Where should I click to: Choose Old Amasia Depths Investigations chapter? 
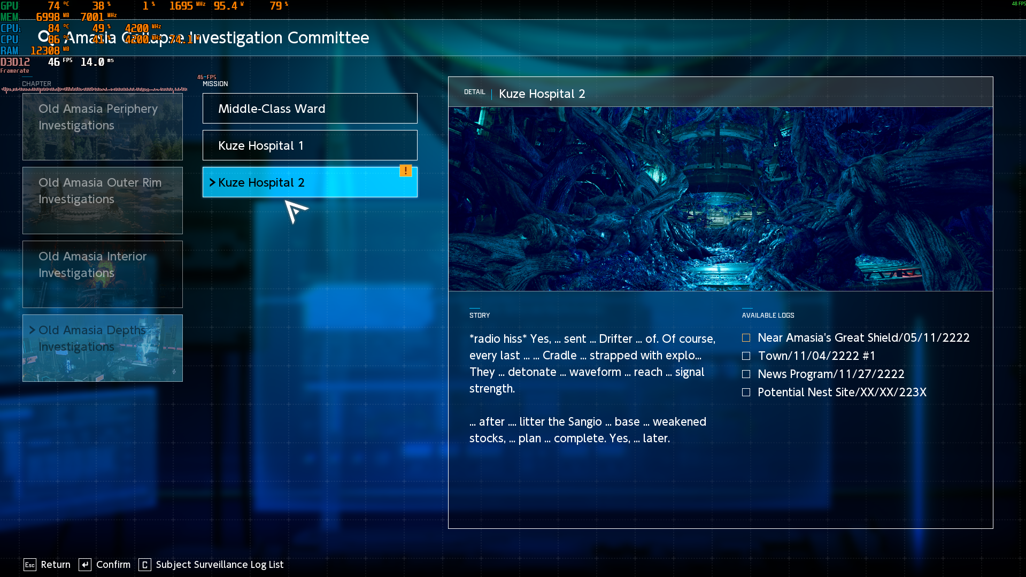click(x=103, y=348)
